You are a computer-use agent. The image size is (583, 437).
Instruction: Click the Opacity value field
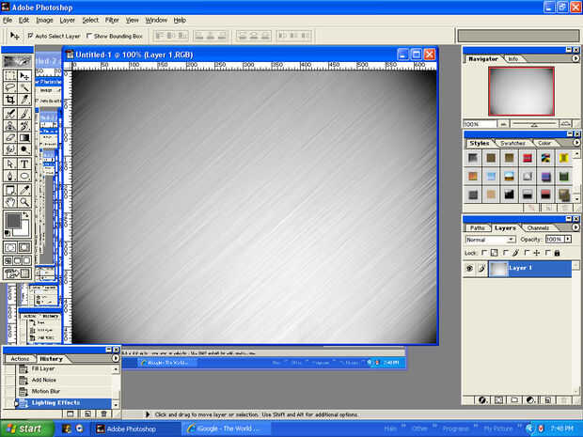point(555,240)
